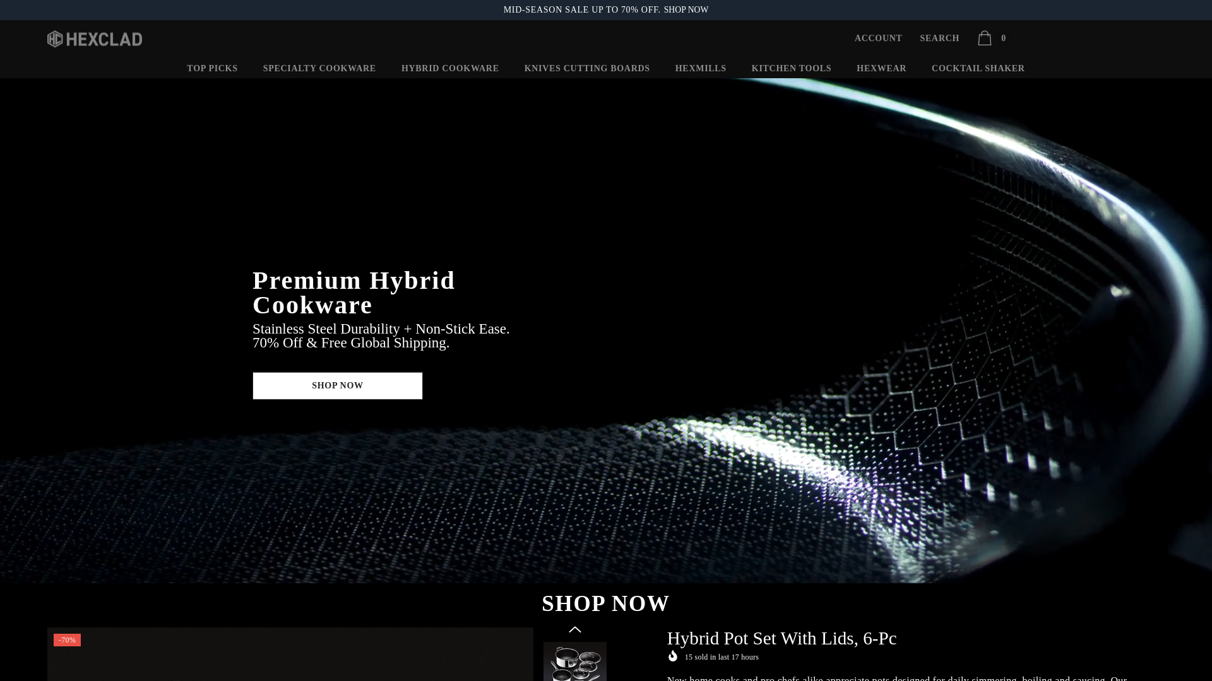Go to Cocktail Shaker category

978,68
